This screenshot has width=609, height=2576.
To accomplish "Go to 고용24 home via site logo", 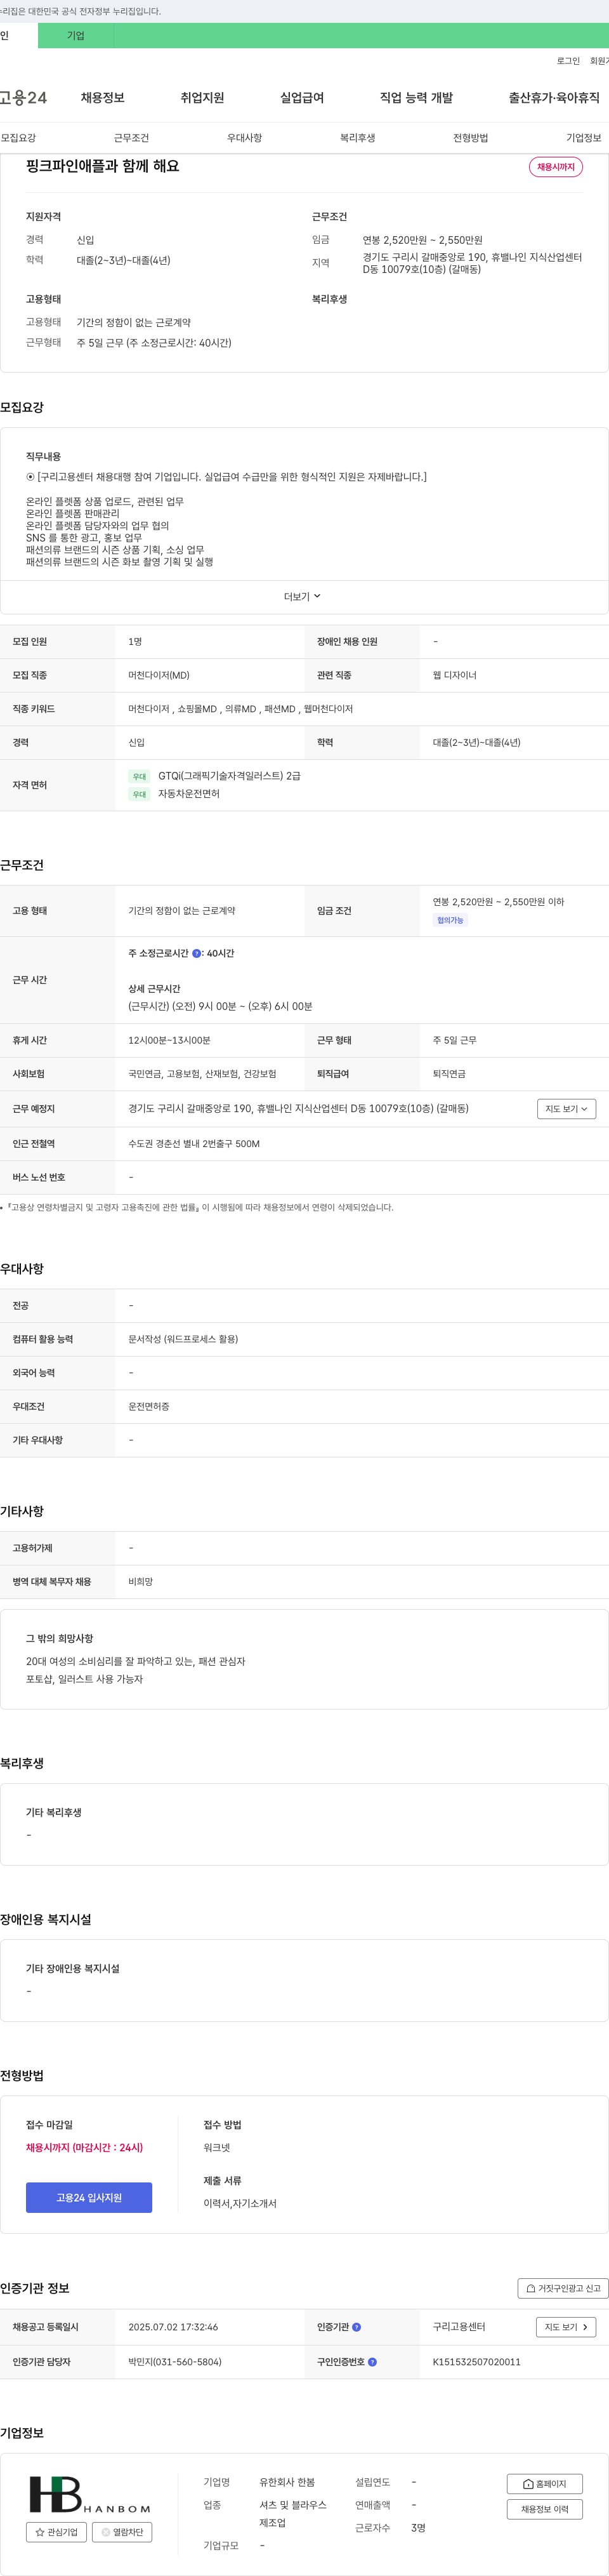I will 23,97.
